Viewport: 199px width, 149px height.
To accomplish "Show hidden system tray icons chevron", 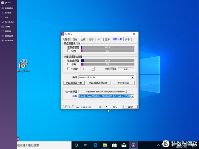I will coord(158,145).
